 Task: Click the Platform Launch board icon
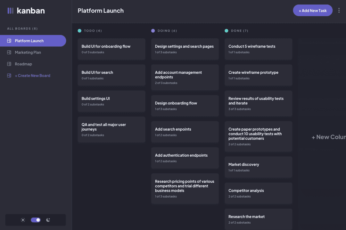pyautogui.click(x=9, y=41)
